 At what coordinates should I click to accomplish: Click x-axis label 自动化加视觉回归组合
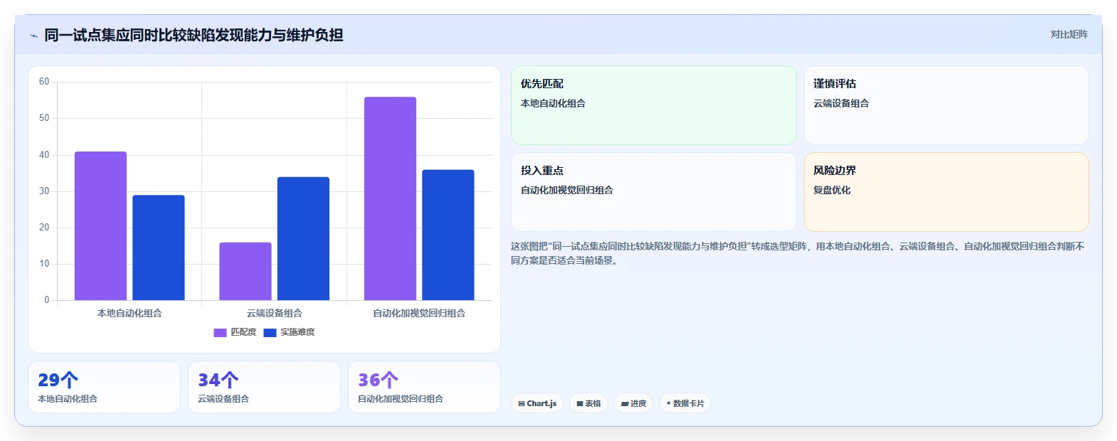(x=419, y=313)
